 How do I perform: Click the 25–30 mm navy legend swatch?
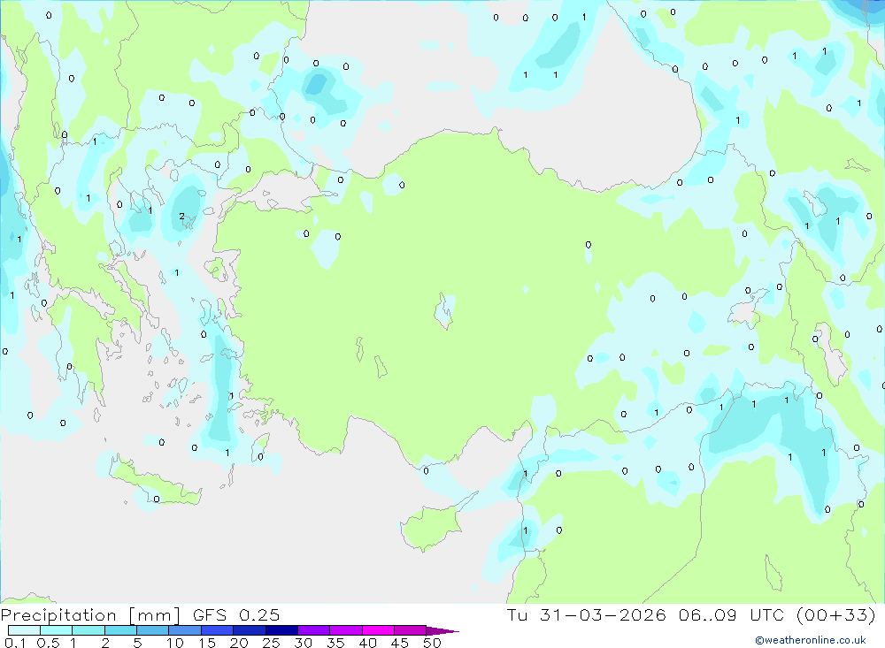click(x=281, y=630)
